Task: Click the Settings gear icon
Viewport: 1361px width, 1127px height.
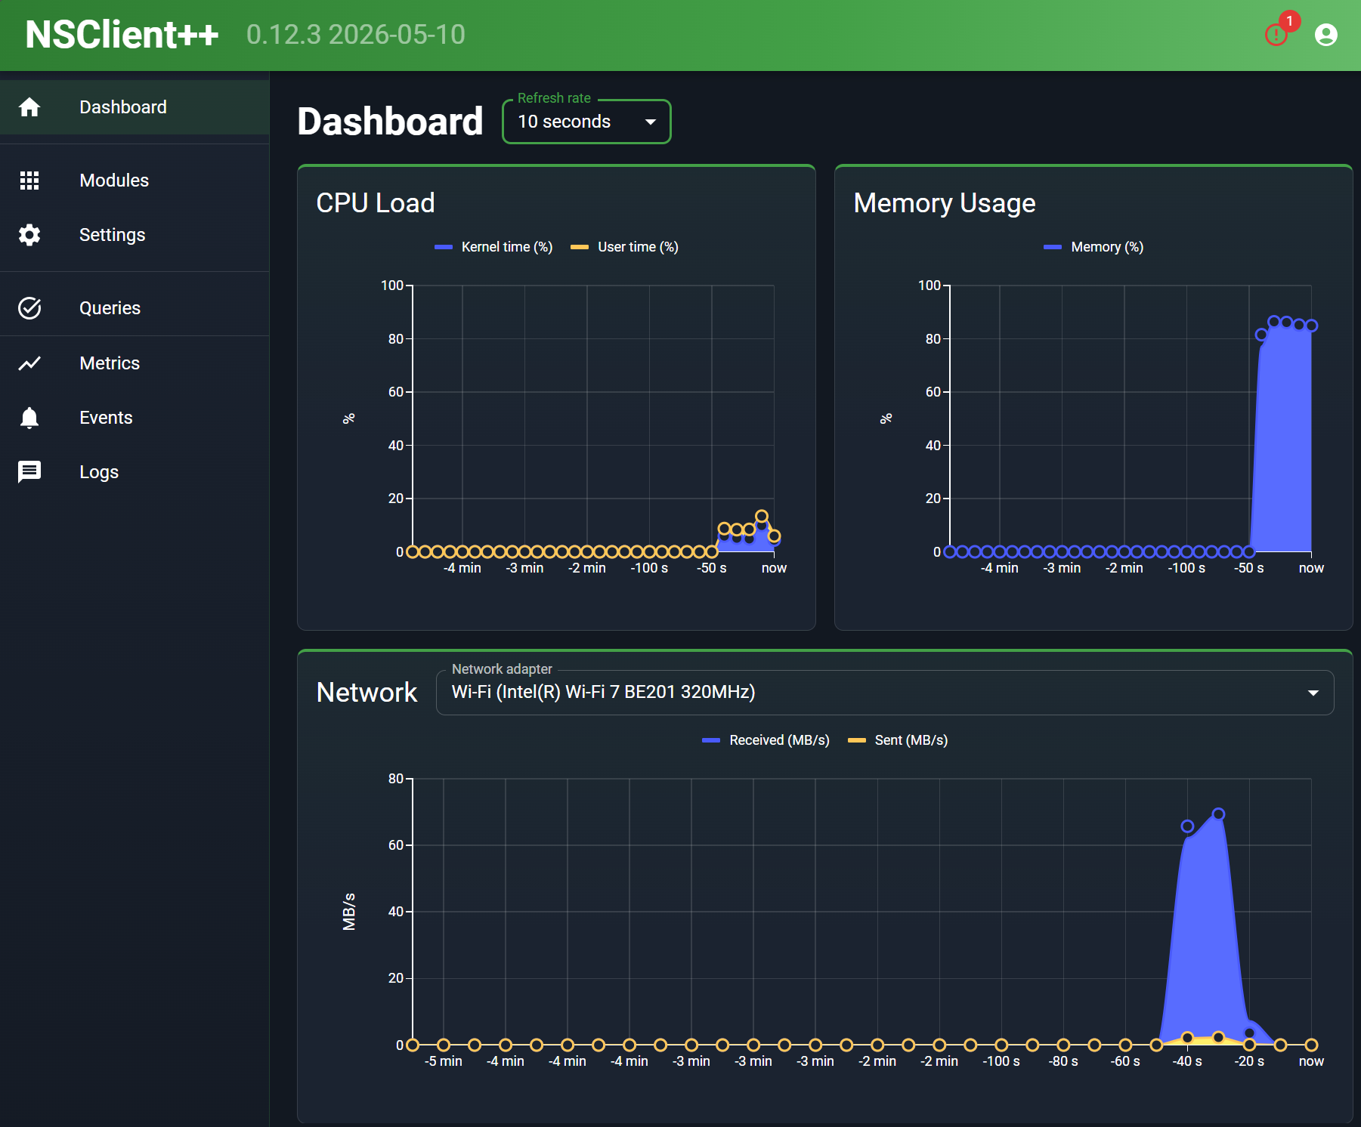Action: [29, 235]
